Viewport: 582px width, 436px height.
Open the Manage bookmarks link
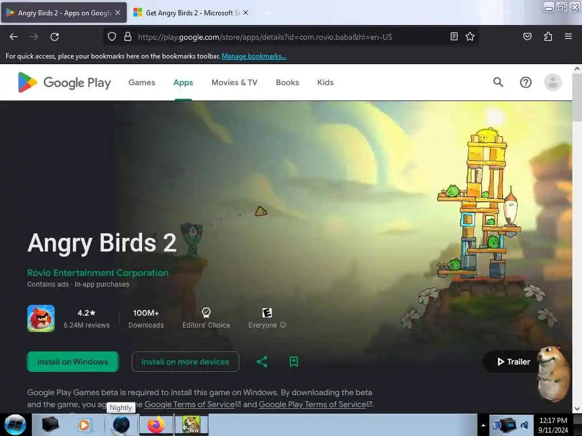coord(254,56)
